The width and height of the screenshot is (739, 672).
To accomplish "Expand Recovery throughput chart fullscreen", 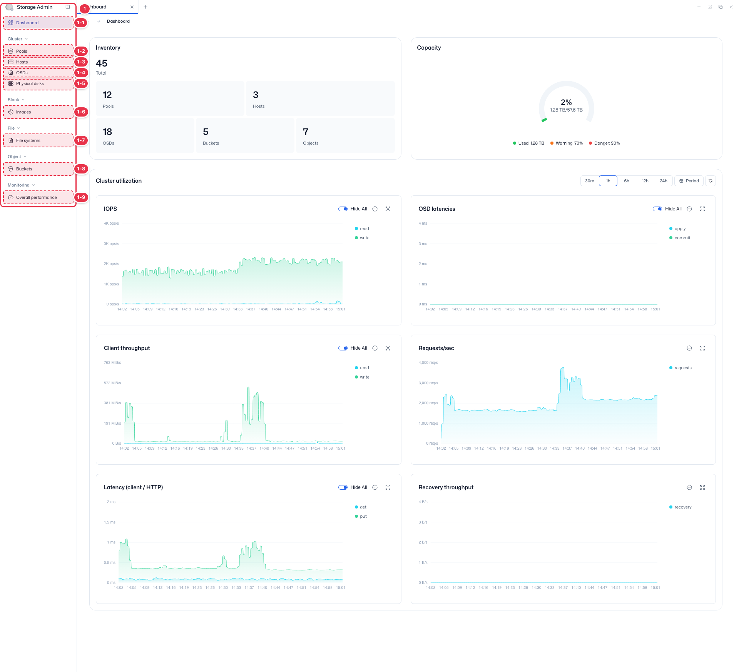I will [702, 487].
